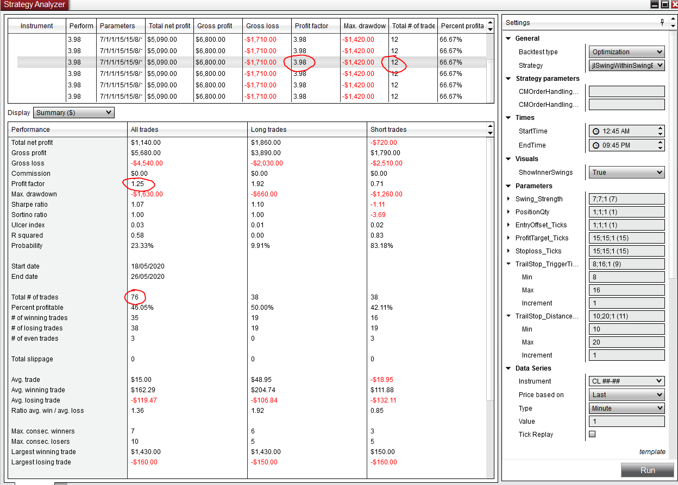This screenshot has height=485, width=678.
Task: Open the Instrument dropdown showing CL ##-##
Action: [x=626, y=381]
